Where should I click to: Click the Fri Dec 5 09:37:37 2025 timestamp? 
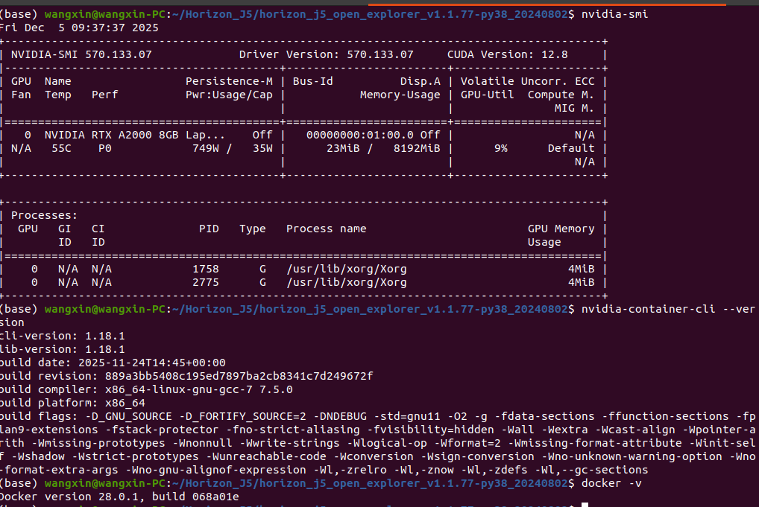pyautogui.click(x=79, y=28)
